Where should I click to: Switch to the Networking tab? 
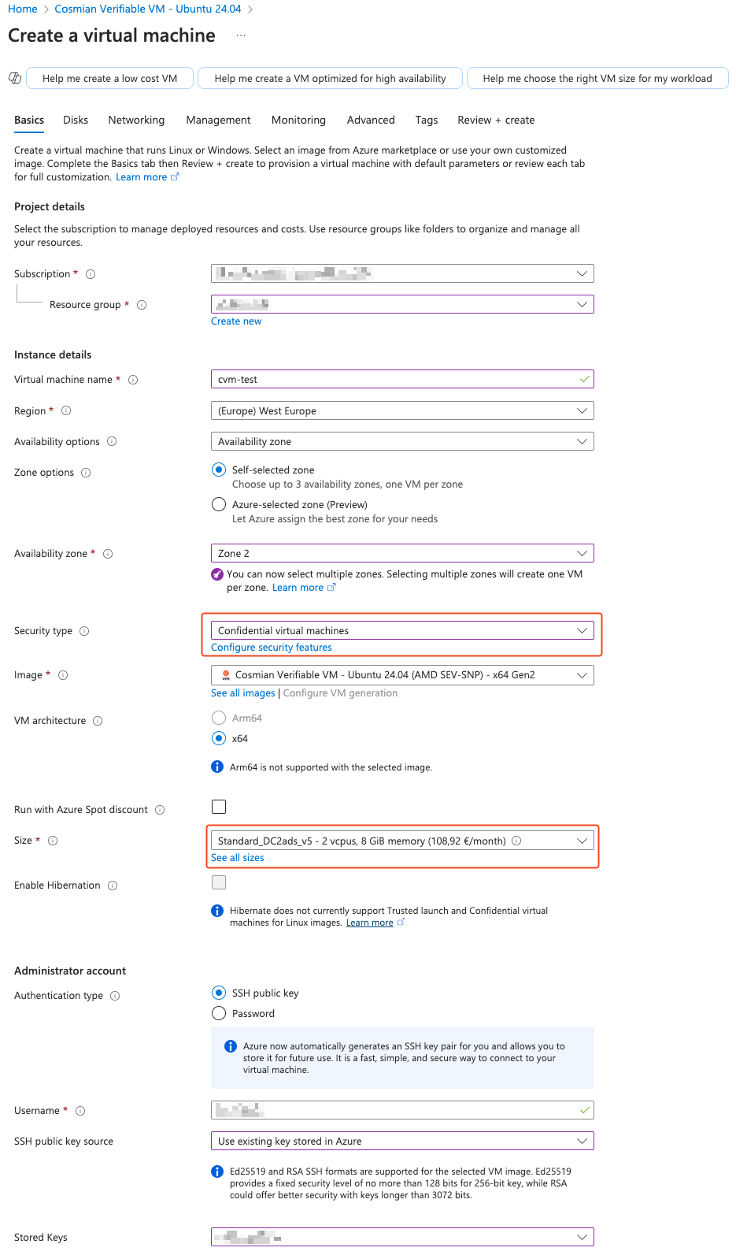pos(136,120)
